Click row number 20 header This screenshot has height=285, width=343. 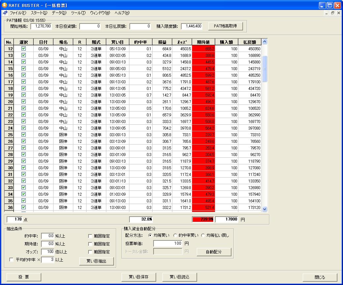[x=9, y=102]
